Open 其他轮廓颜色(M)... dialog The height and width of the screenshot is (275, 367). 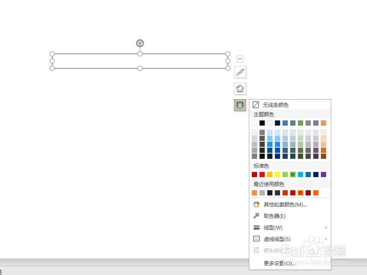285,205
